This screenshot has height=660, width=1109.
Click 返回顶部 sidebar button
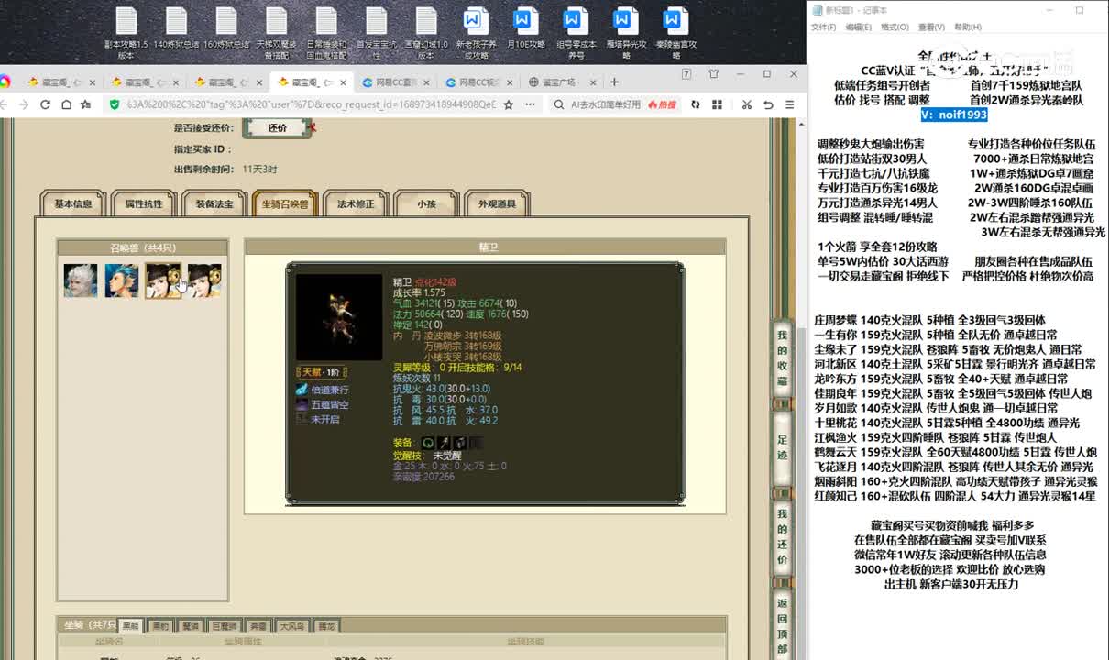[782, 623]
